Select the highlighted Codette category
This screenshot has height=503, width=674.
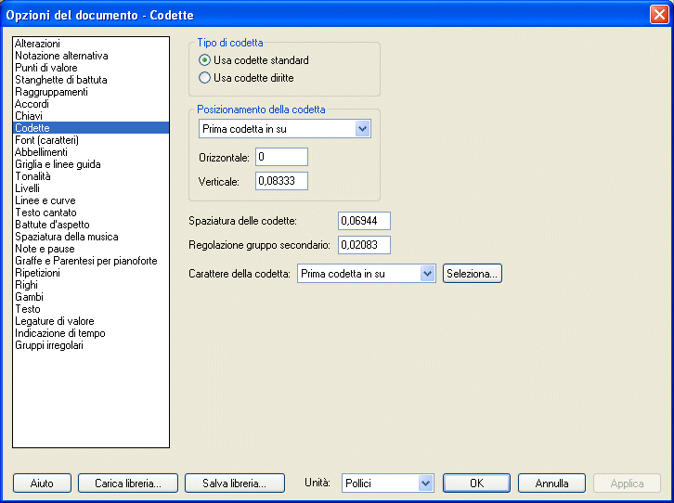tap(91, 127)
